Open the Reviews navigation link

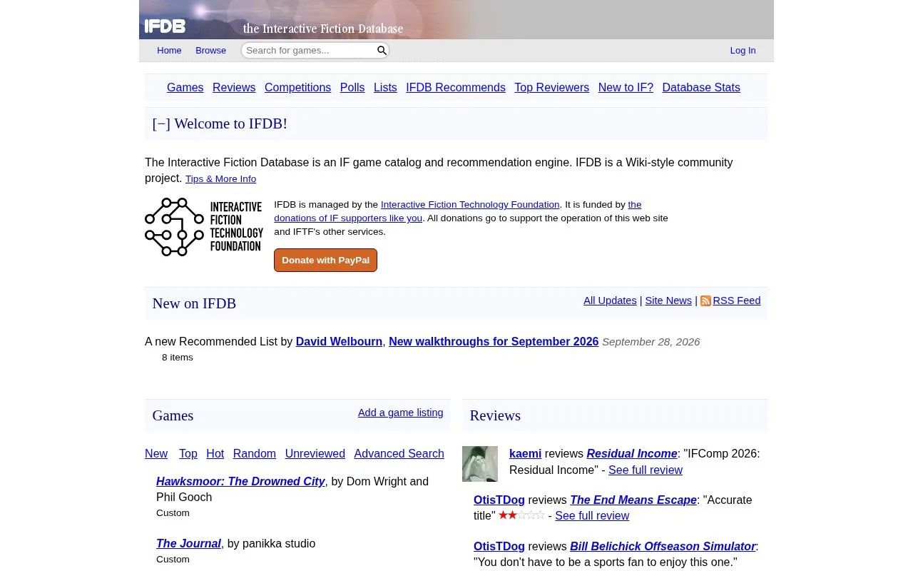click(x=234, y=87)
